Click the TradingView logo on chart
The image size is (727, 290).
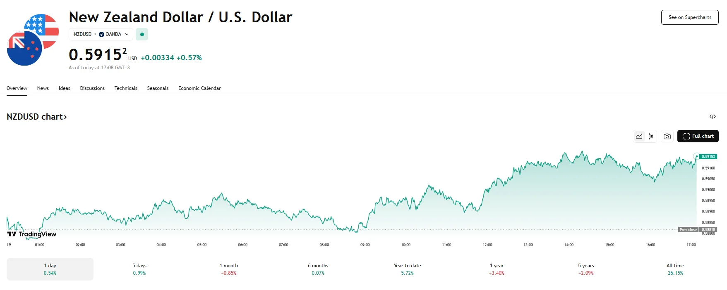tap(32, 234)
